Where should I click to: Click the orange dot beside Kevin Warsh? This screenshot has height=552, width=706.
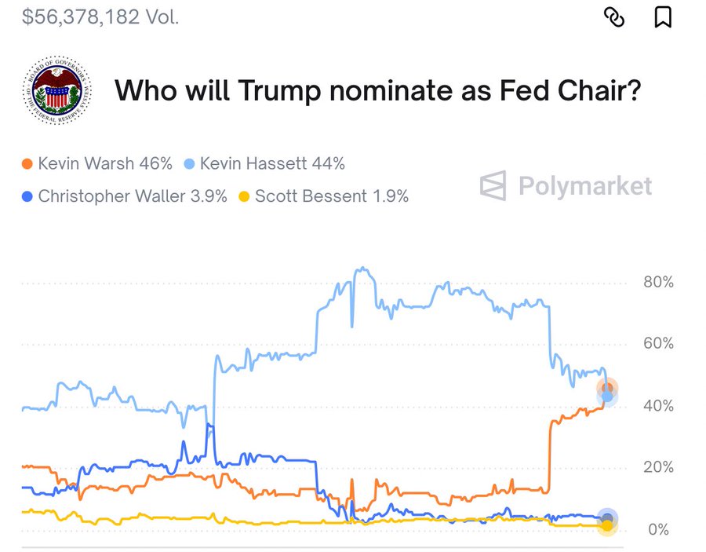pyautogui.click(x=27, y=164)
